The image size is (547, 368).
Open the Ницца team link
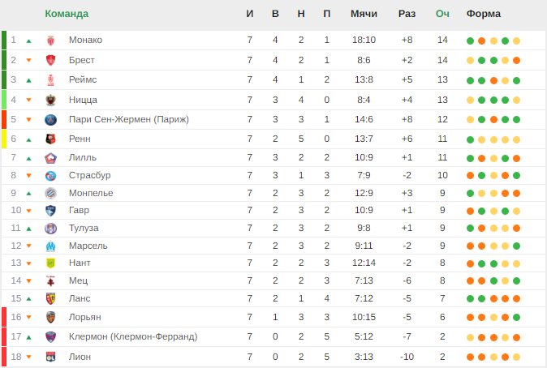point(83,100)
